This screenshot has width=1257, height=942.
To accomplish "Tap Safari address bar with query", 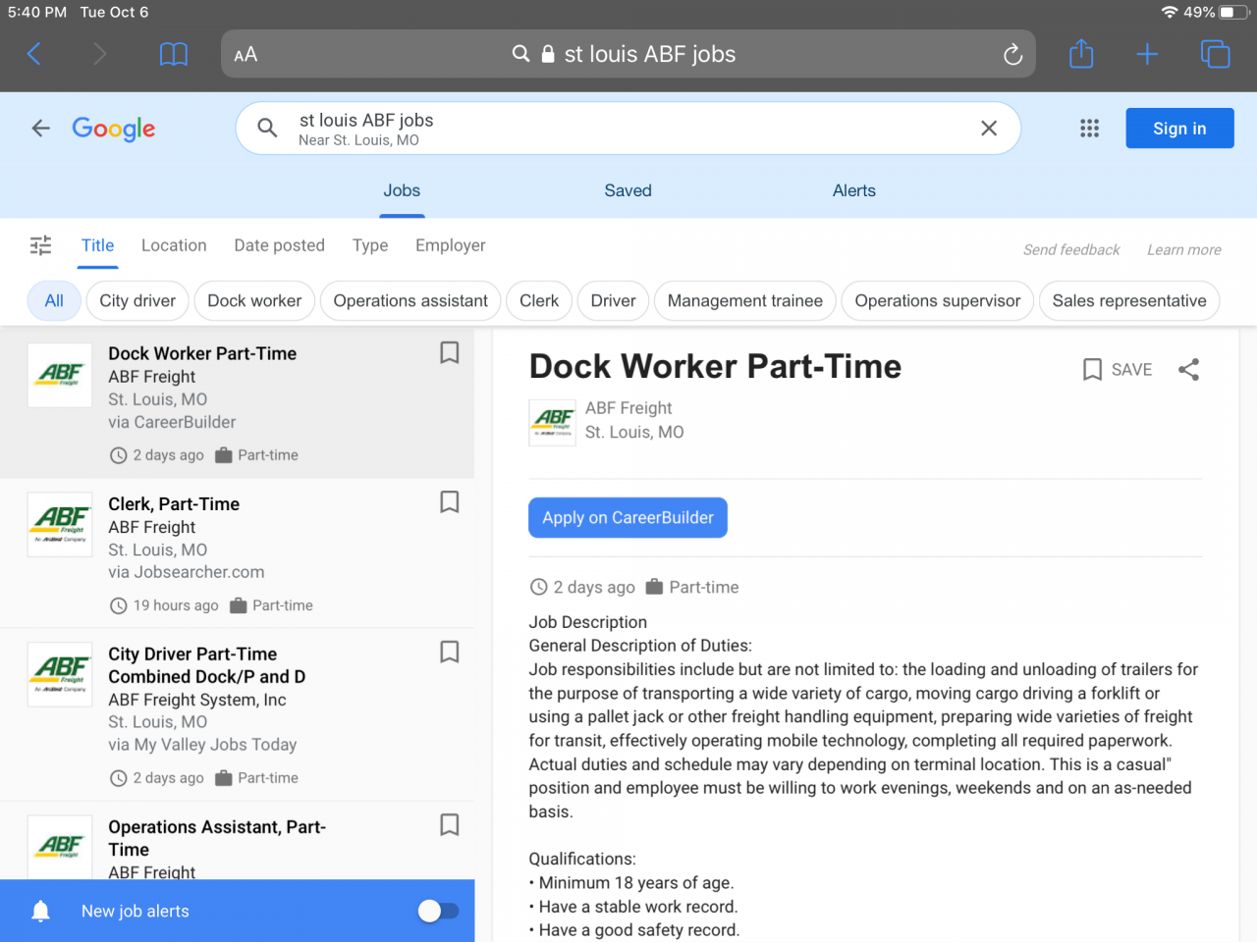I will click(x=628, y=54).
